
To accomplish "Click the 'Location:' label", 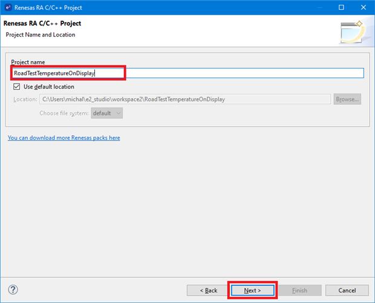I will point(25,99).
